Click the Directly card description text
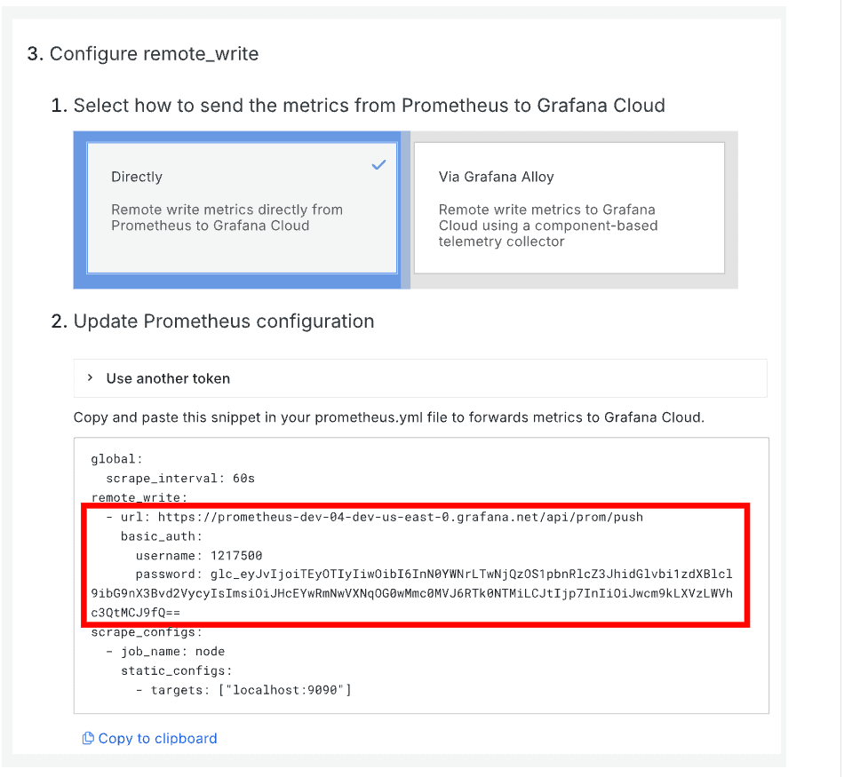844x777 pixels. point(227,218)
